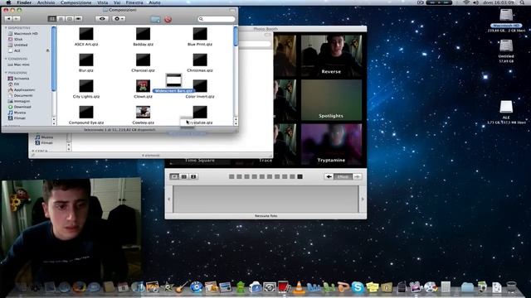
Task: Eject the ALE volume in the sidebar
Action: pyautogui.click(x=48, y=50)
